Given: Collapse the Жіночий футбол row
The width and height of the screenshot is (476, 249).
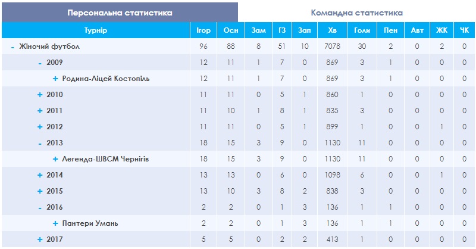Looking at the screenshot, I should coord(12,47).
